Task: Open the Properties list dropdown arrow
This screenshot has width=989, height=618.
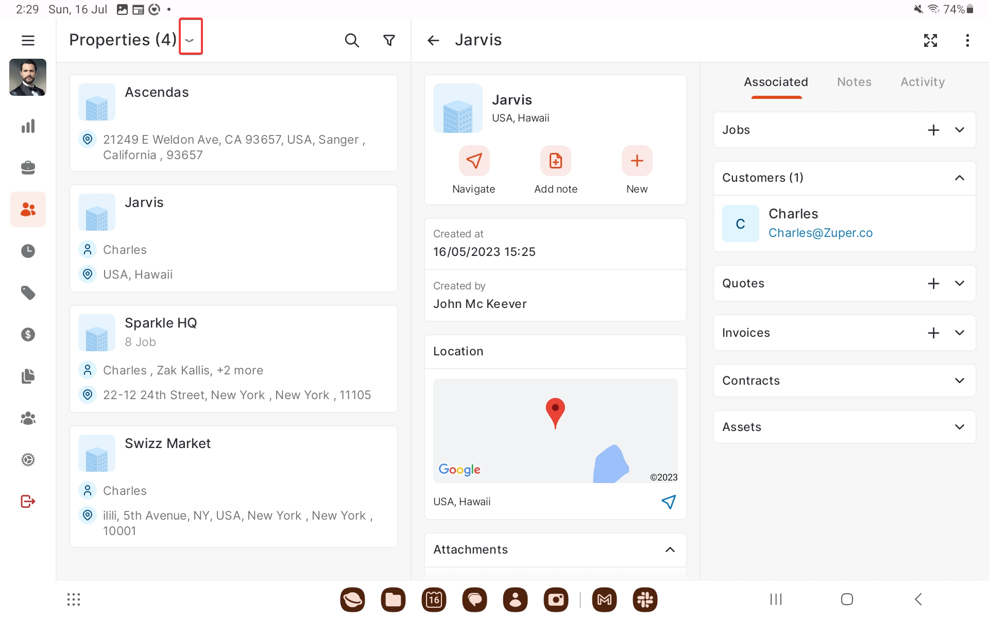Action: [x=190, y=40]
